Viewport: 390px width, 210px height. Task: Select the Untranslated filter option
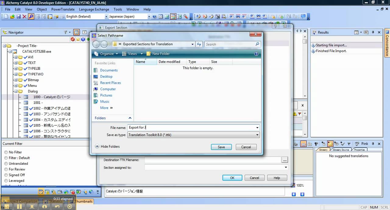point(6,164)
